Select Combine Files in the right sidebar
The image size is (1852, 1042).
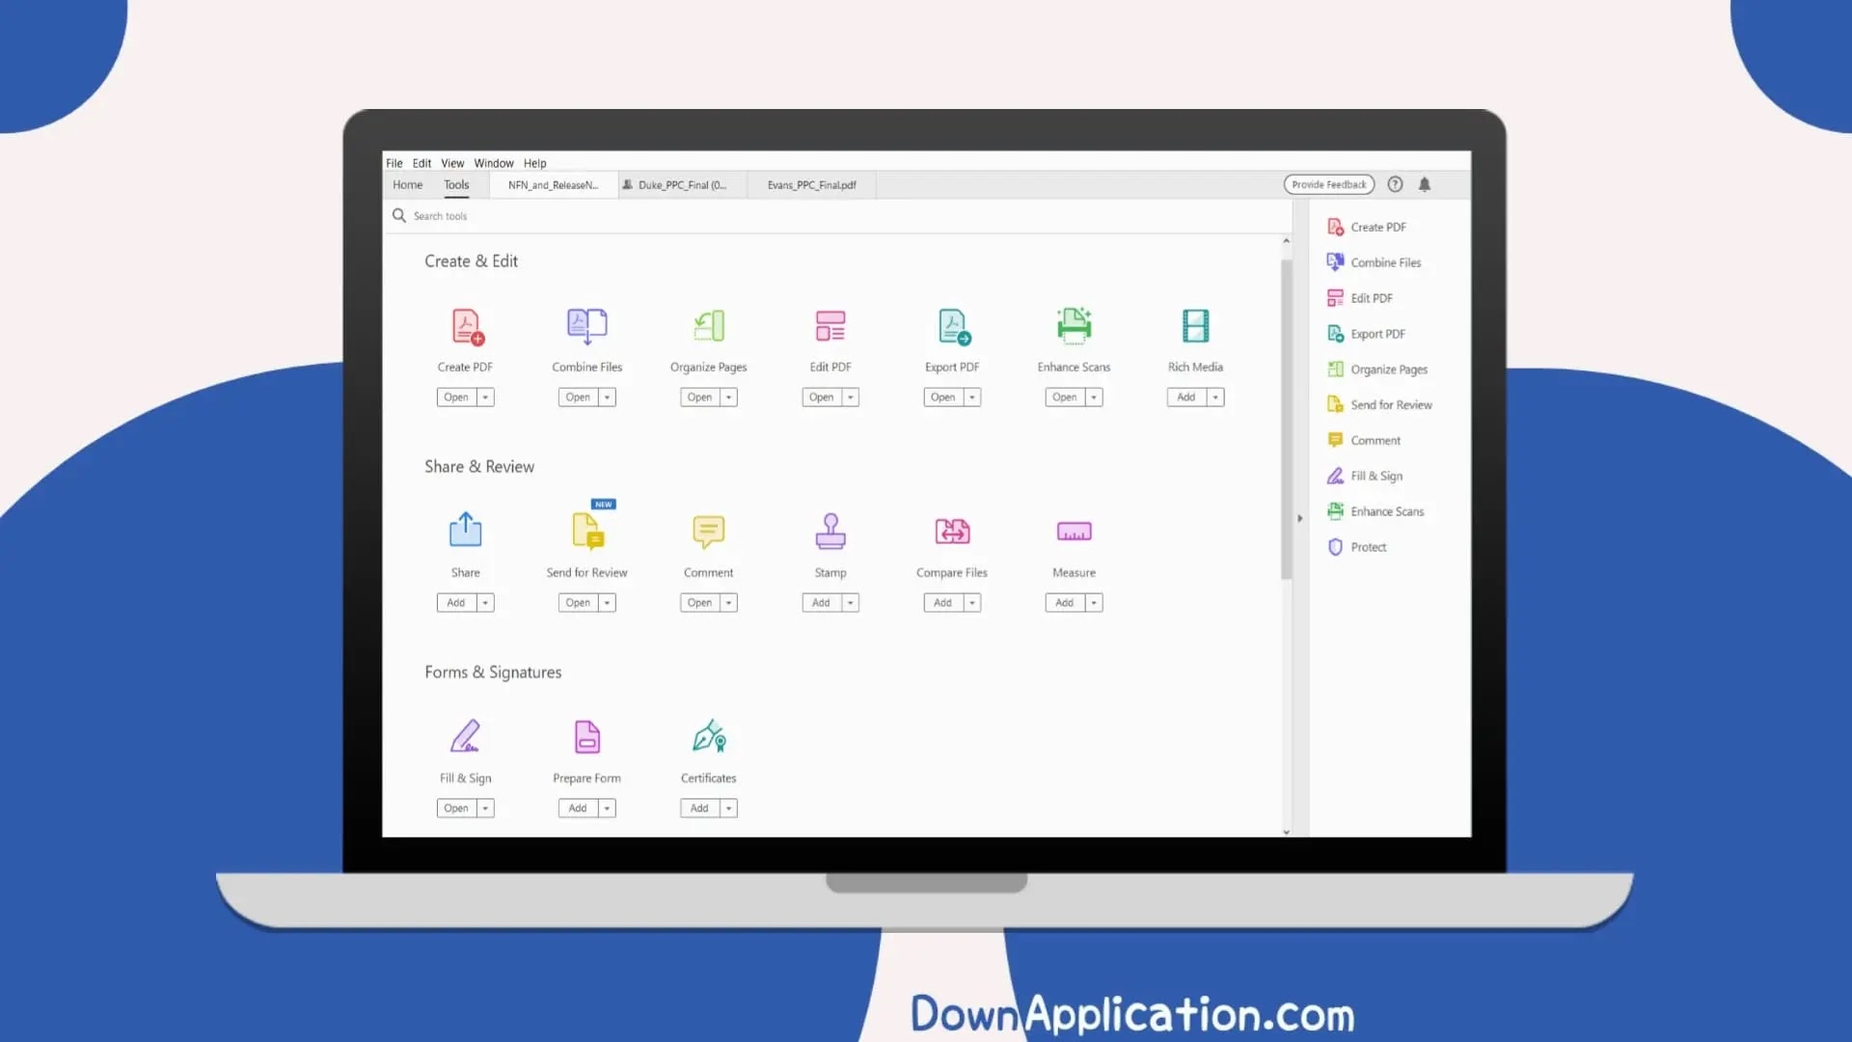tap(1375, 262)
